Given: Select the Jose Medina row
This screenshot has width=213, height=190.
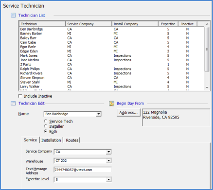Looking at the screenshot, I should 111,60.
